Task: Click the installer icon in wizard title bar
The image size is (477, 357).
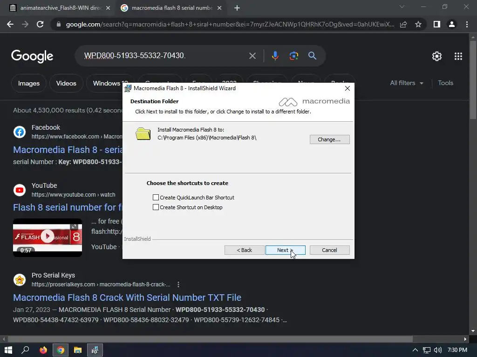Action: (x=128, y=88)
